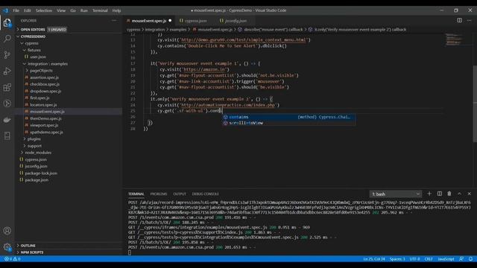The width and height of the screenshot is (477, 268).
Task: Expand the plugins folder
Action: click(34, 139)
